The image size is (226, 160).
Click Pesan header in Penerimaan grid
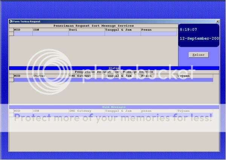coord(159,30)
